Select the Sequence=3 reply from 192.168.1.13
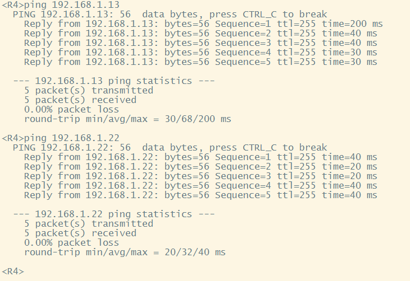The width and height of the screenshot is (410, 281). pyautogui.click(x=201, y=43)
